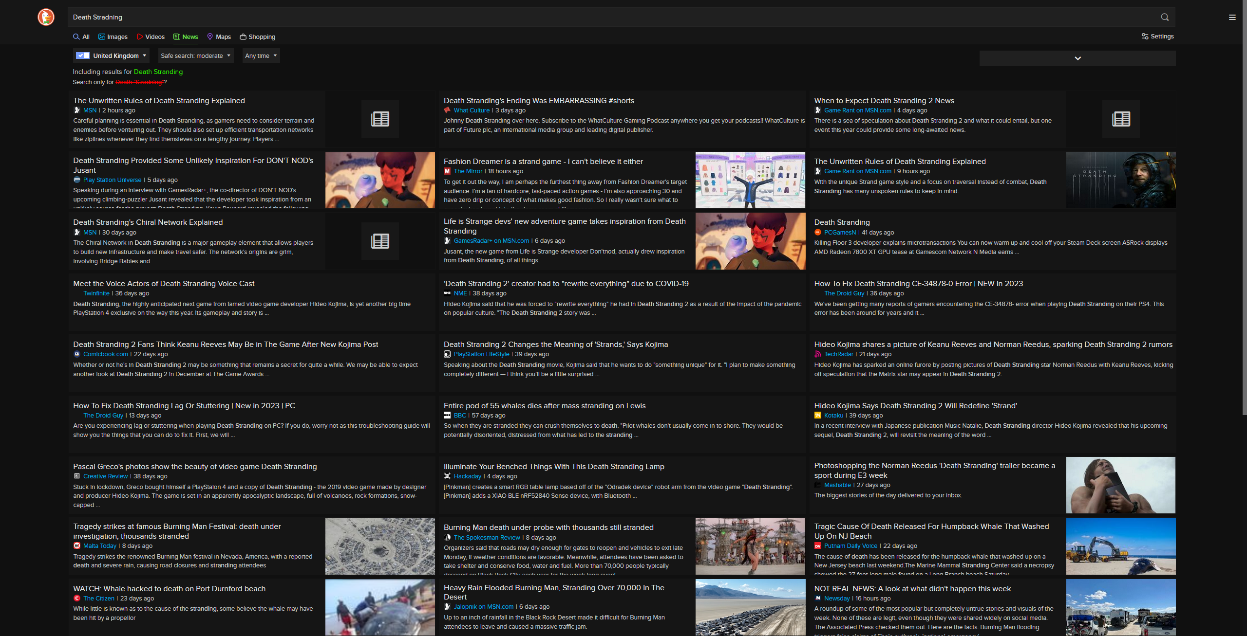Open the article 'When to Expect Death Stranding 2 News'
Viewport: 1247px width, 636px height.
884,100
